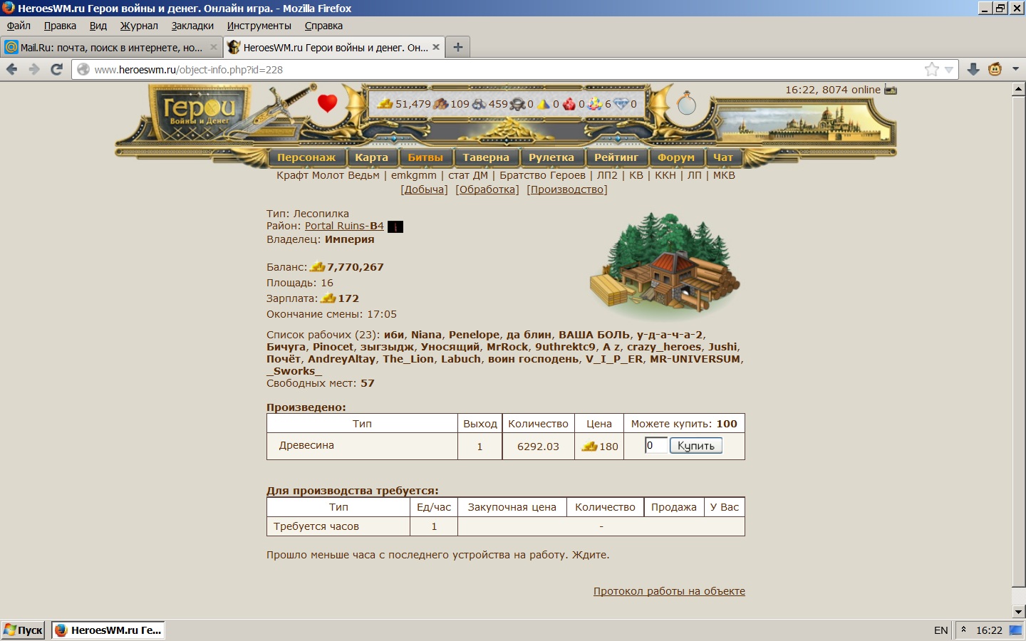Click the wood resource icon in header
Image resolution: width=1026 pixels, height=641 pixels.
tap(441, 103)
